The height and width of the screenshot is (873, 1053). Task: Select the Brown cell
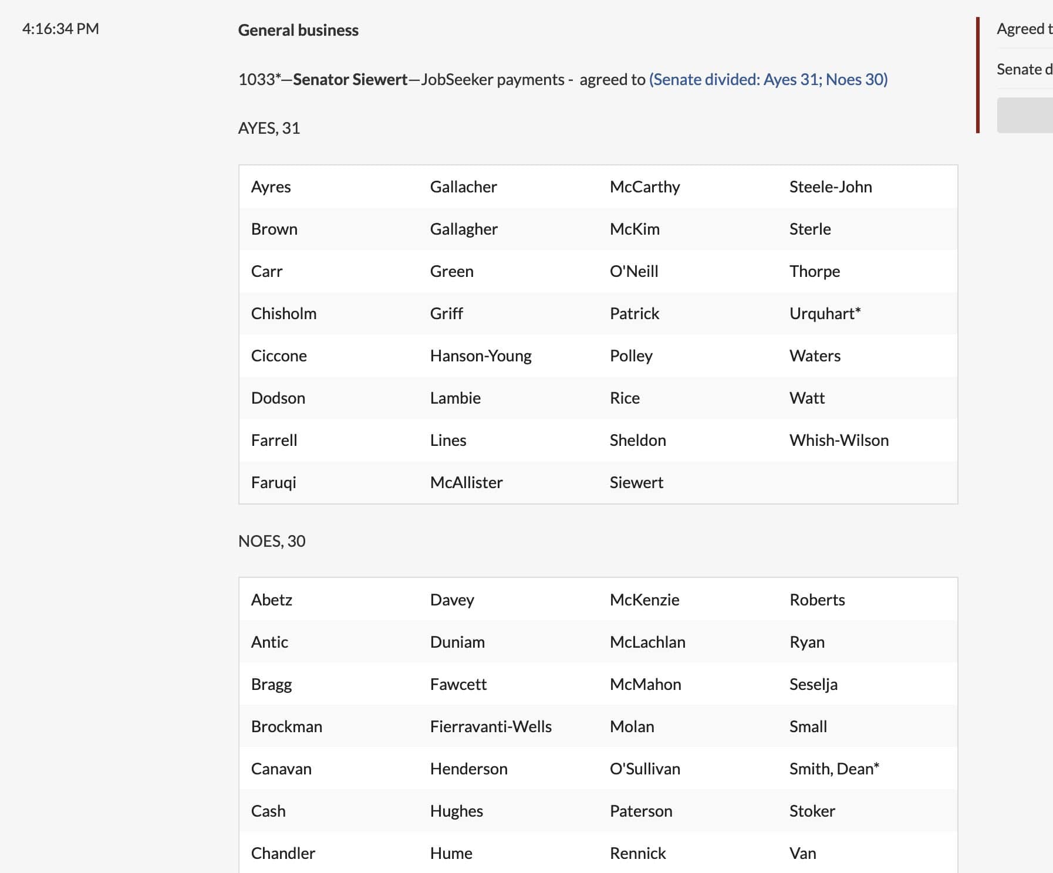(x=329, y=229)
